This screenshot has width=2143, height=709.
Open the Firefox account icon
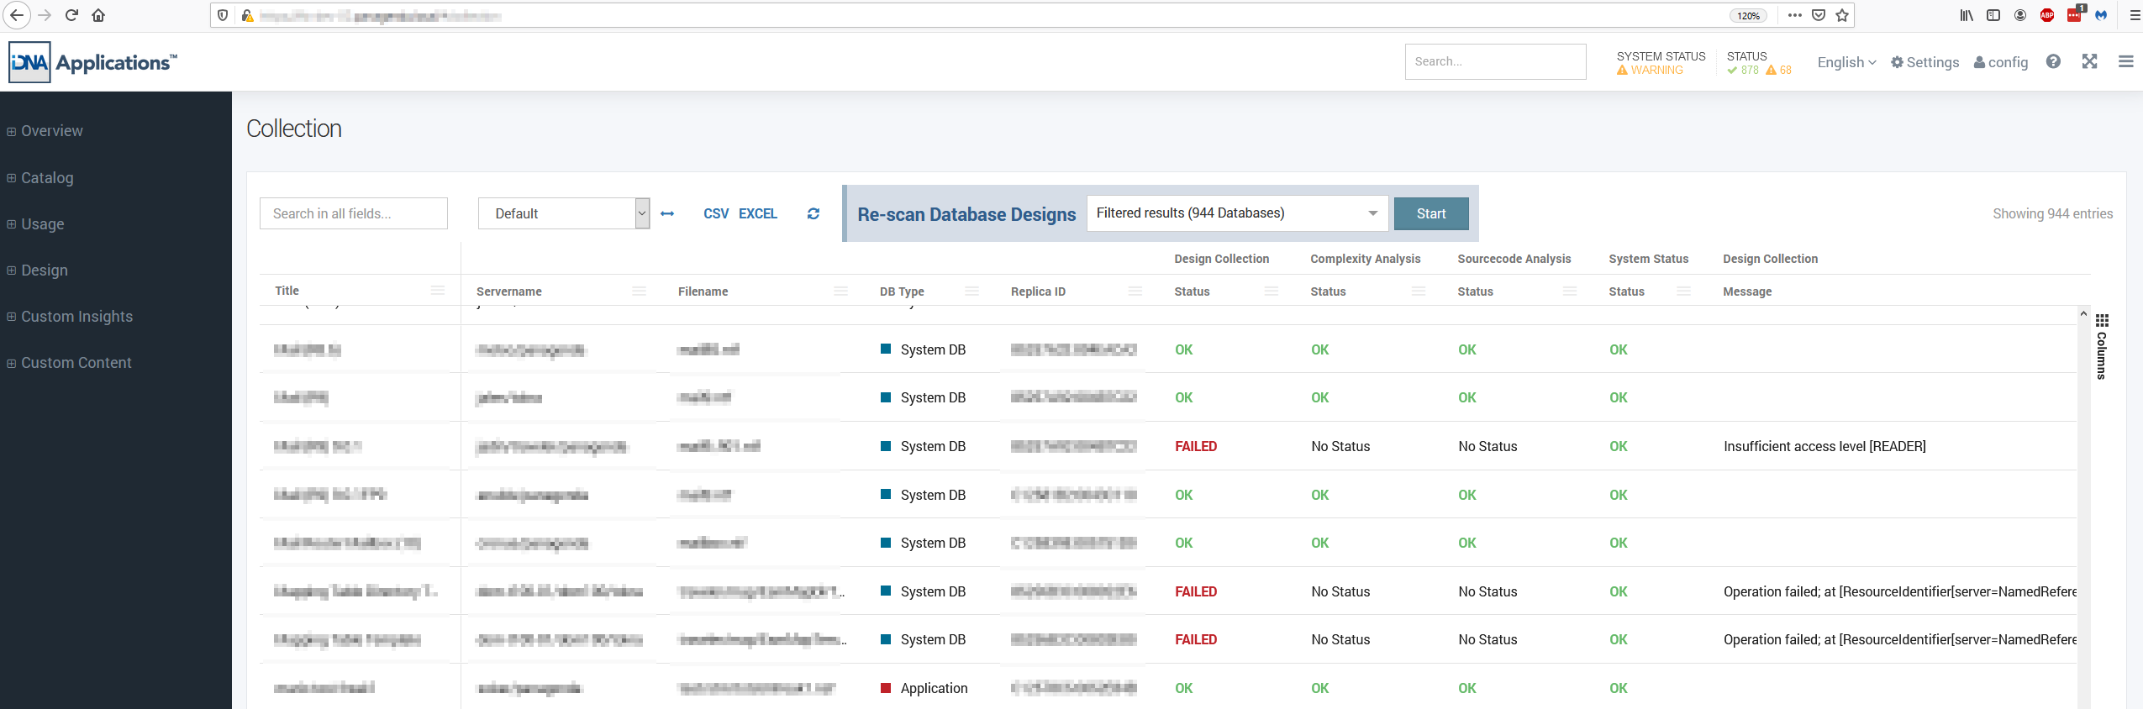tap(2020, 15)
